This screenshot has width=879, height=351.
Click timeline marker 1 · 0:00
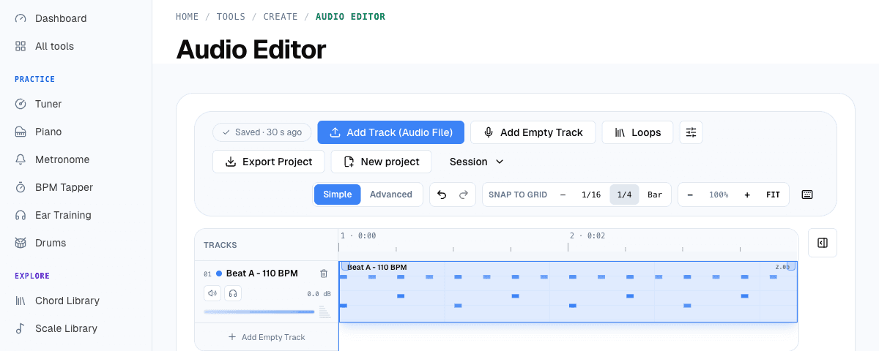(x=358, y=236)
